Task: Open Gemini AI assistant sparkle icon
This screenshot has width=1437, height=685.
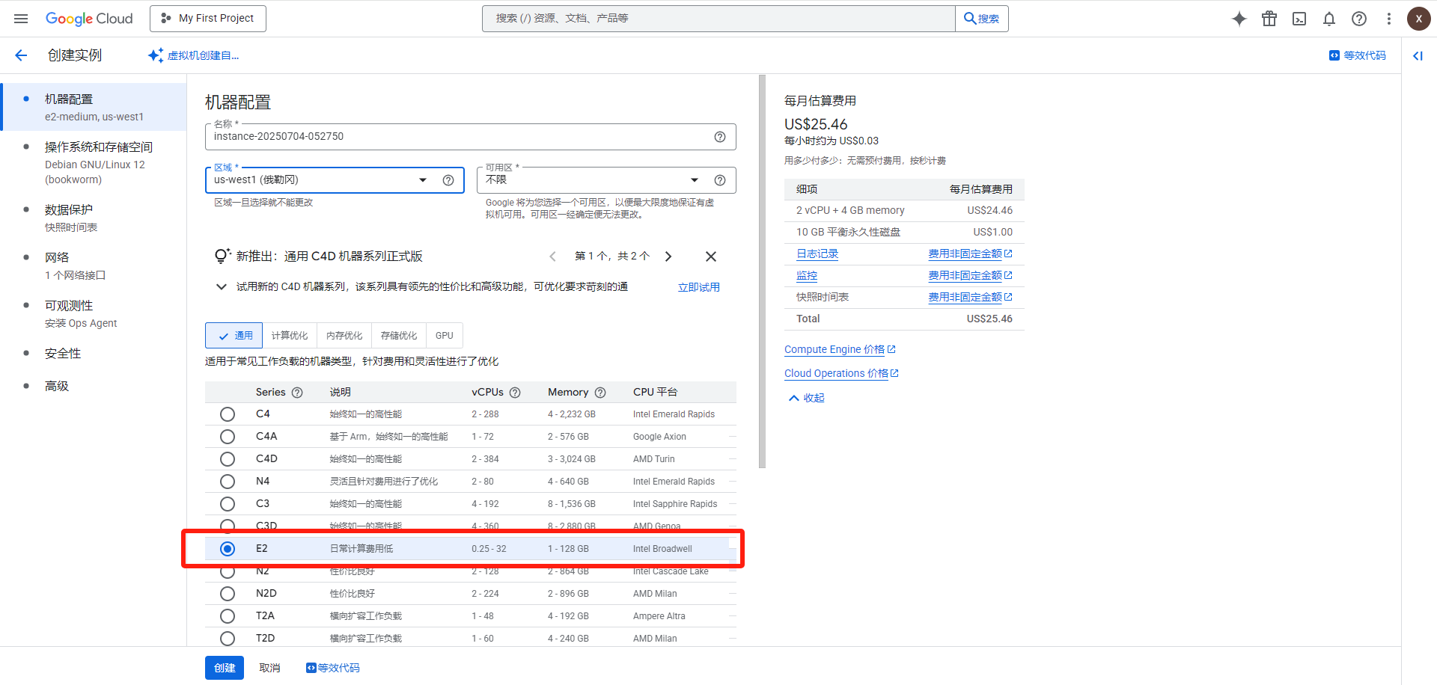Action: coord(1239,19)
